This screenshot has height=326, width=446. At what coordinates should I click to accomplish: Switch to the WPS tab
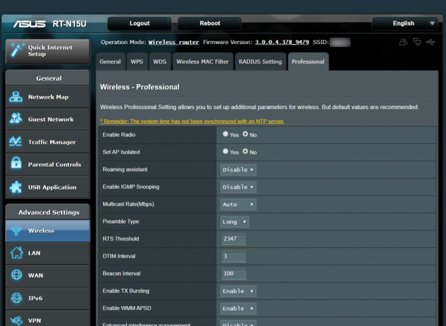click(x=137, y=62)
